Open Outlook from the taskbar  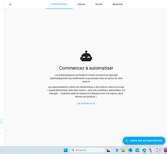[130, 150]
